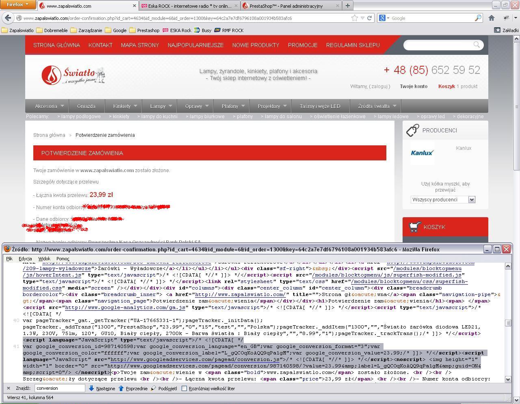The height and width of the screenshot is (404, 520).
Task: Click the shopping cart icon in Koszyk block
Action: tap(414, 227)
